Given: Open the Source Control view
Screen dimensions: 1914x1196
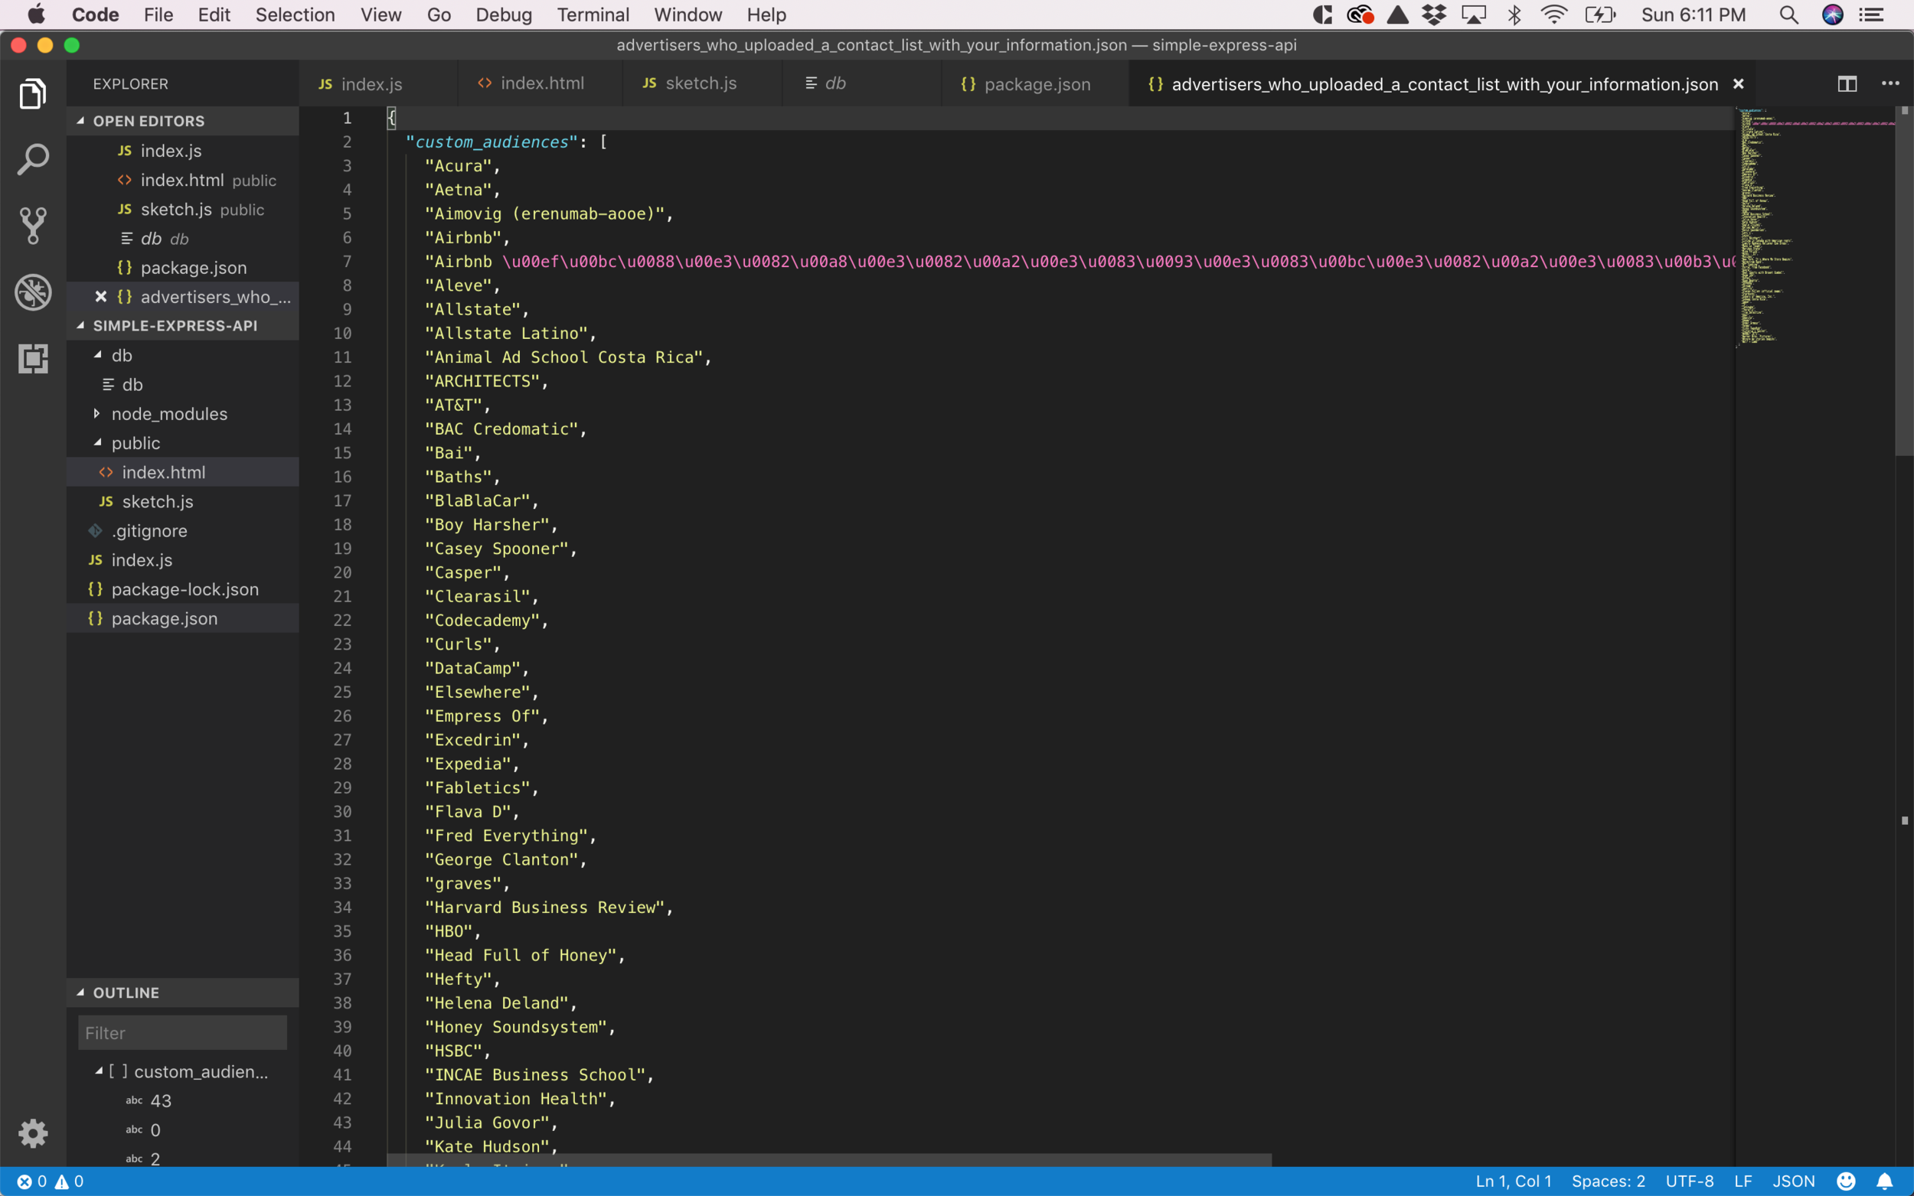Looking at the screenshot, I should (x=32, y=226).
